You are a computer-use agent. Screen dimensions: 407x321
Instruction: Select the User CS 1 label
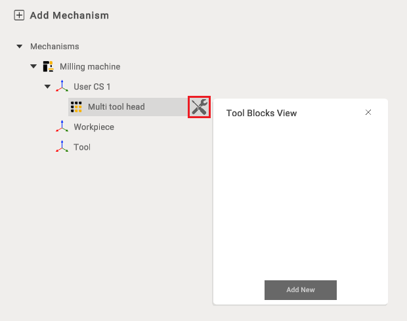coord(92,87)
